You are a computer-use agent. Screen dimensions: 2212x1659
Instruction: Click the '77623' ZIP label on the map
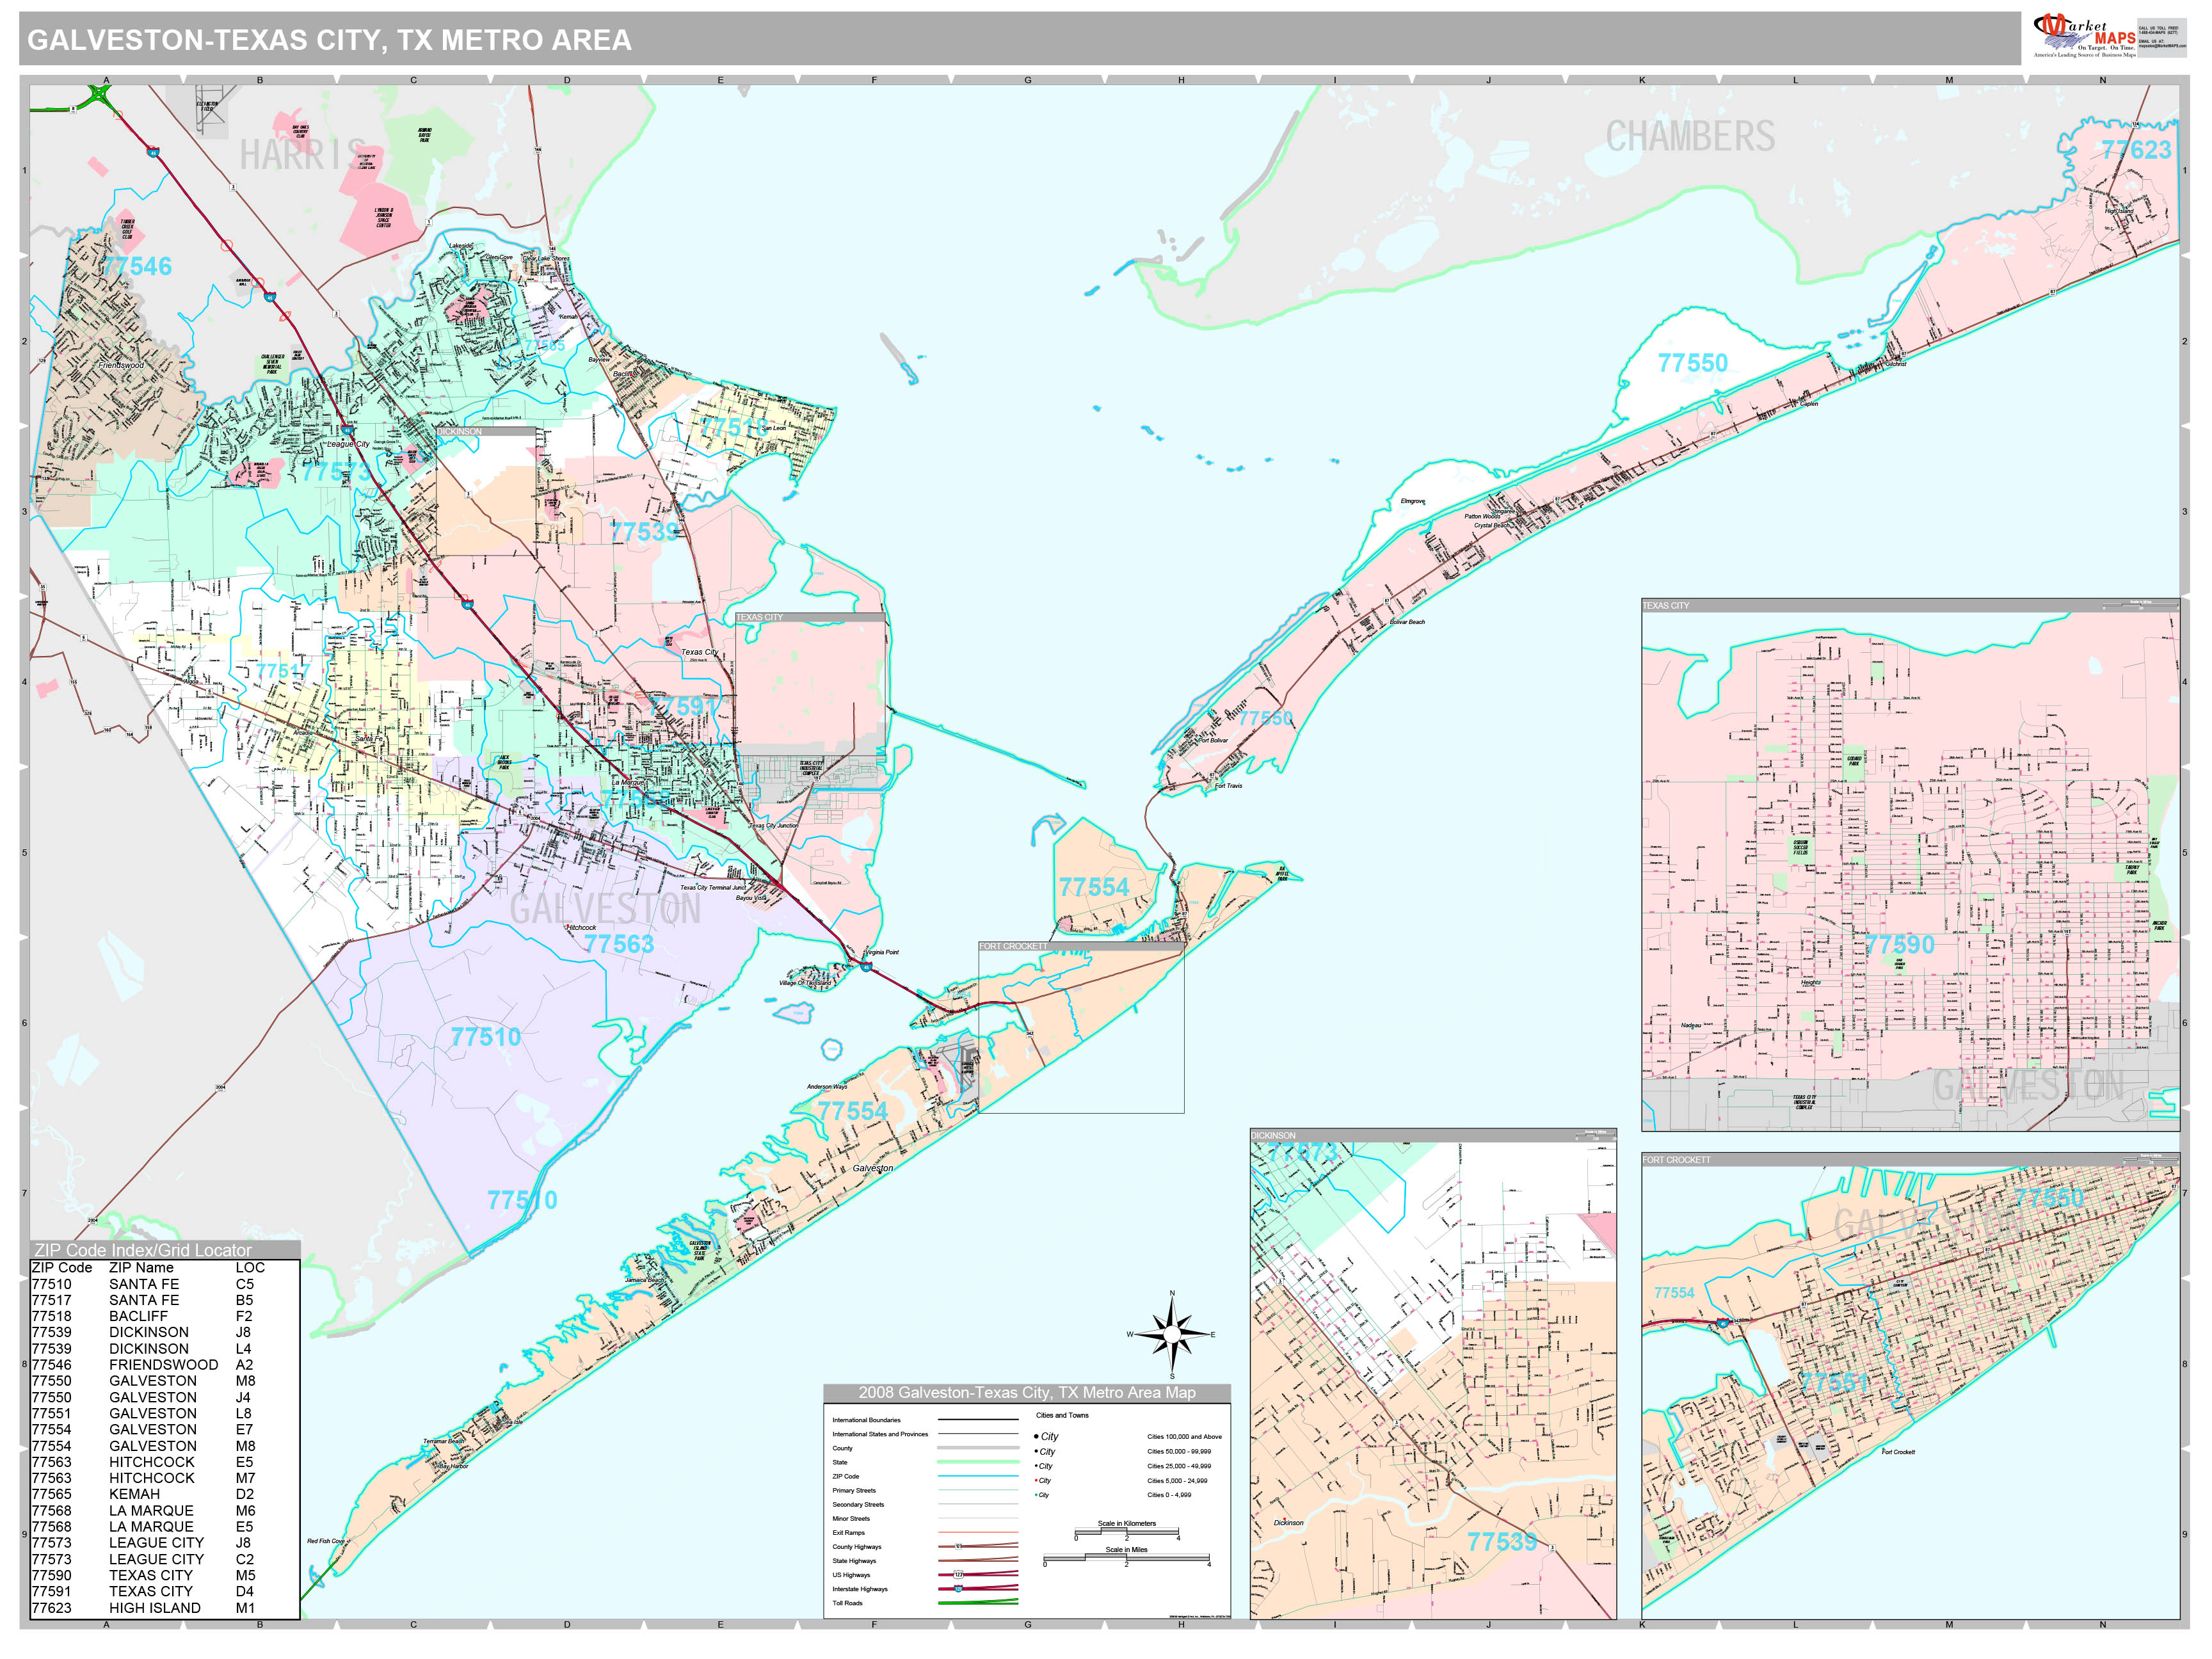click(2136, 150)
